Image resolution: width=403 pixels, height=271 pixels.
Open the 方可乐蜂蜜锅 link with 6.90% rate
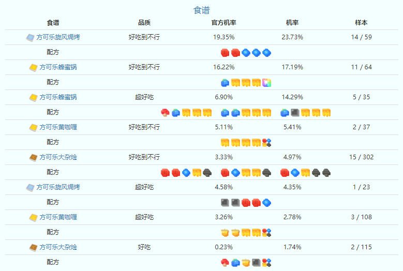[58, 97]
